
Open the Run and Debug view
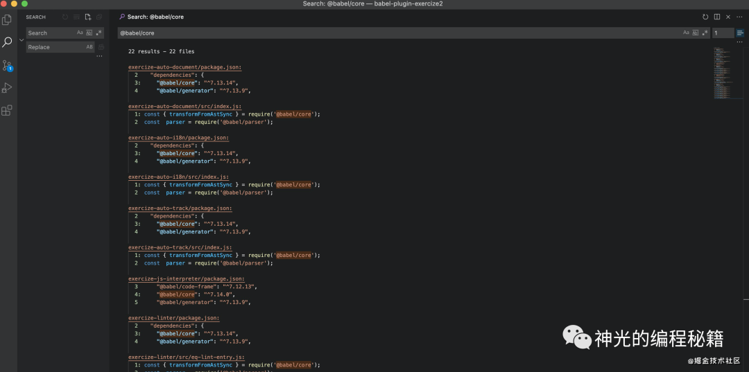(x=7, y=88)
